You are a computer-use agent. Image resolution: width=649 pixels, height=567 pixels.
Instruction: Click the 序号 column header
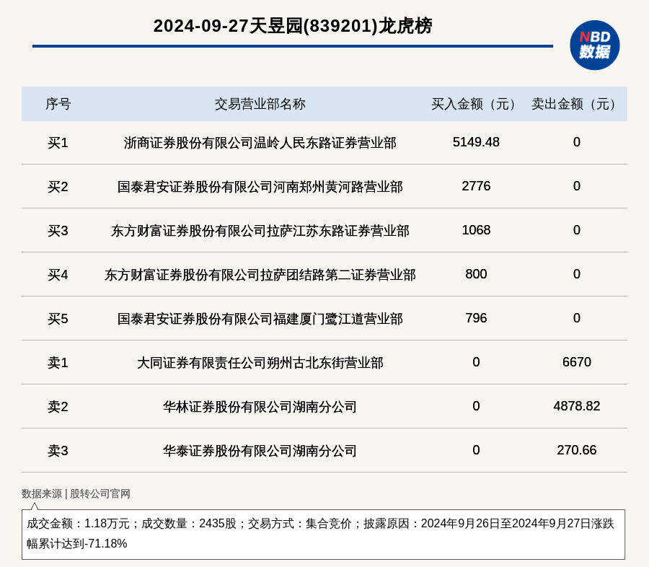coord(58,104)
